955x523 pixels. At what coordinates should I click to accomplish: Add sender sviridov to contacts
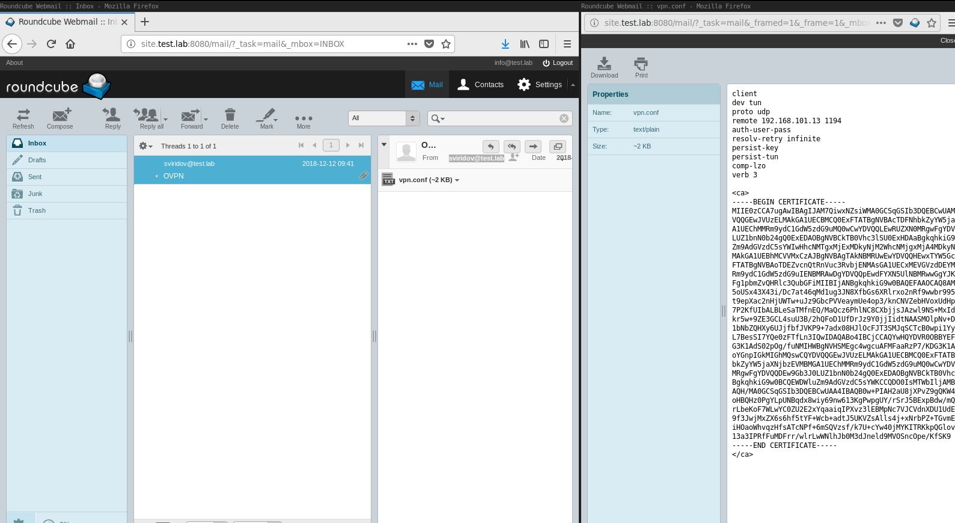(513, 158)
